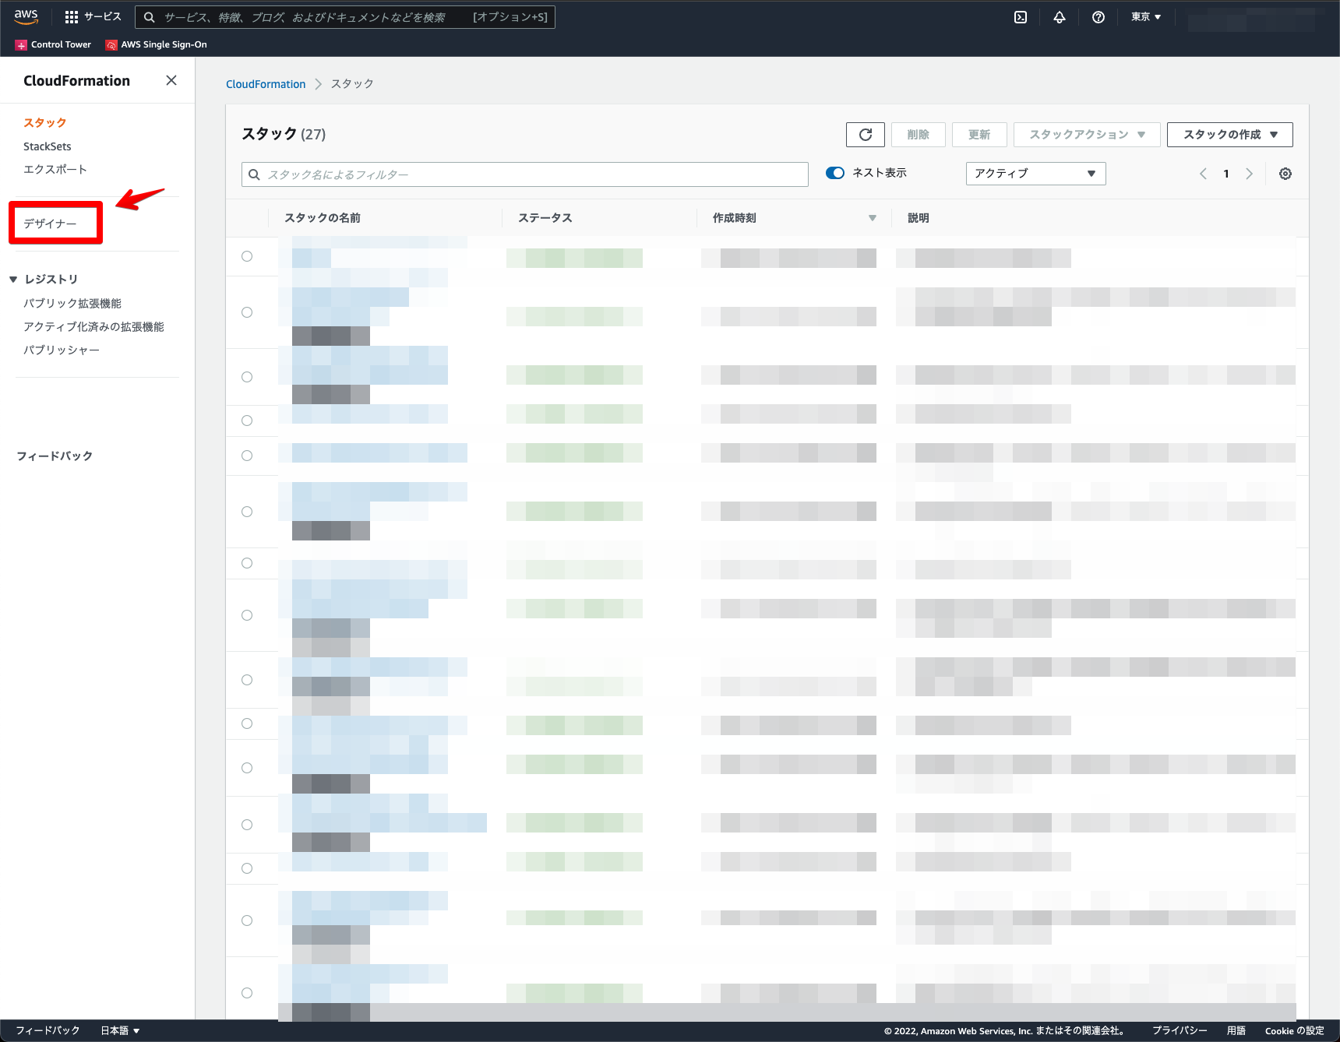Open the table preferences gear icon
Image resolution: width=1340 pixels, height=1042 pixels.
coord(1285,174)
